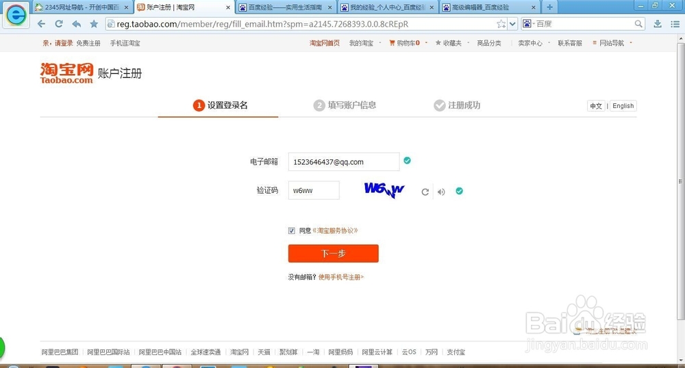The width and height of the screenshot is (685, 368).
Task: Open 《淘宝服务协议》 link
Action: coord(335,231)
